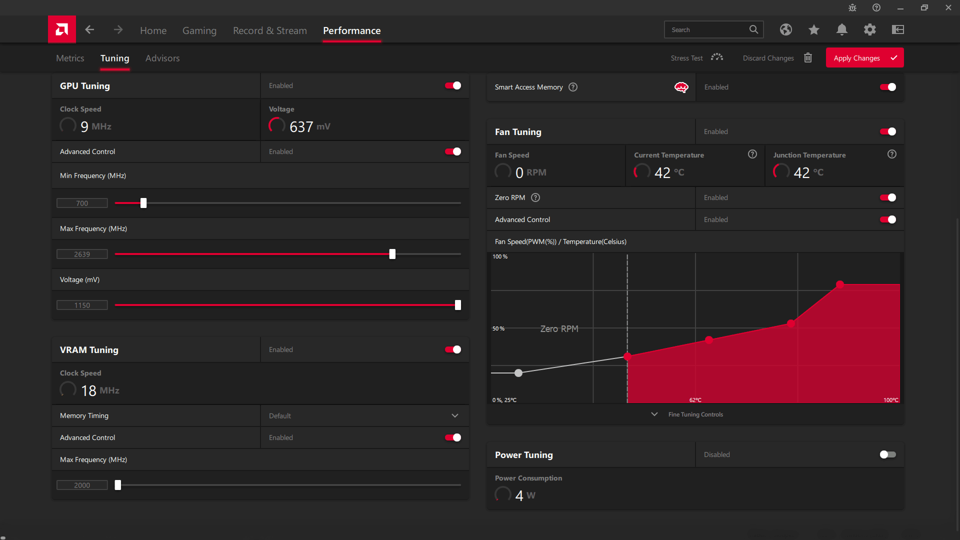The width and height of the screenshot is (960, 540).
Task: Open notifications bell icon
Action: tap(842, 29)
